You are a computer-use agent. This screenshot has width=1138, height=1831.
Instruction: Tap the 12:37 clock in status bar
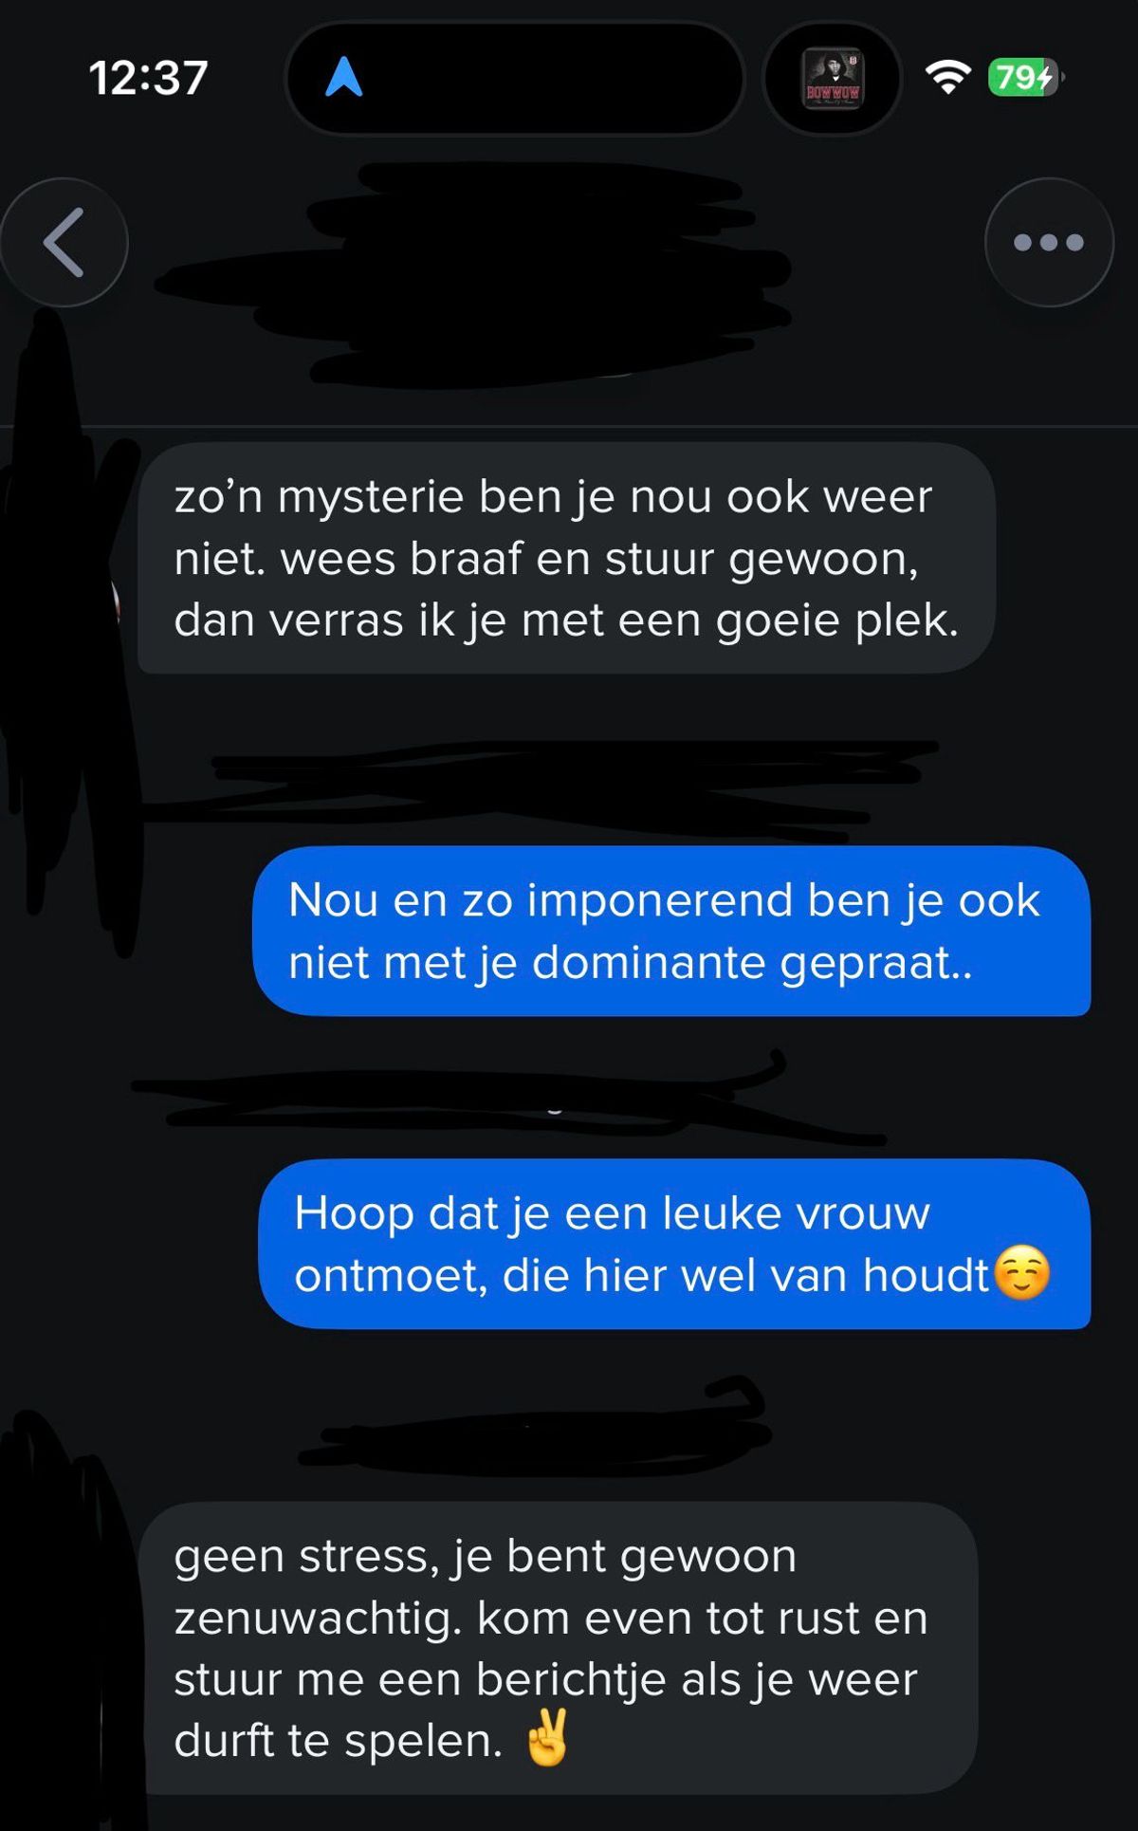pyautogui.click(x=148, y=78)
